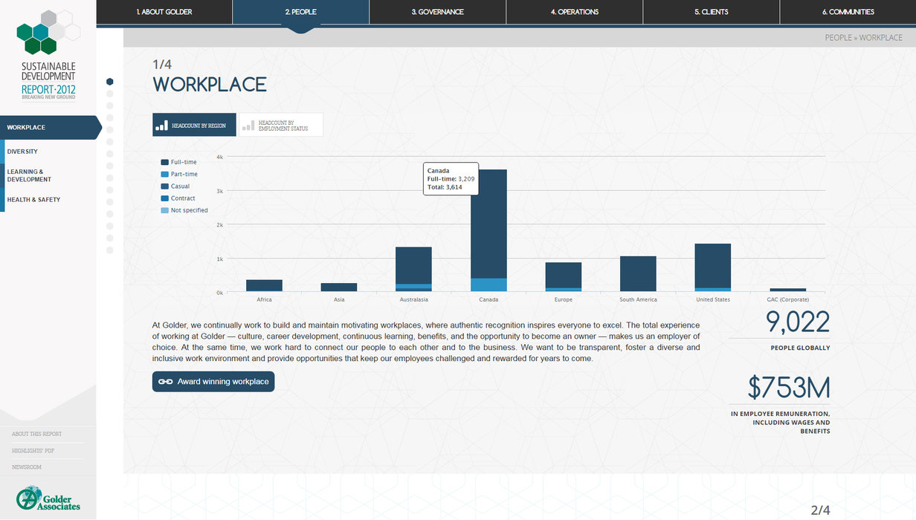916x520 pixels.
Task: Open the Communities top menu
Action: click(848, 12)
